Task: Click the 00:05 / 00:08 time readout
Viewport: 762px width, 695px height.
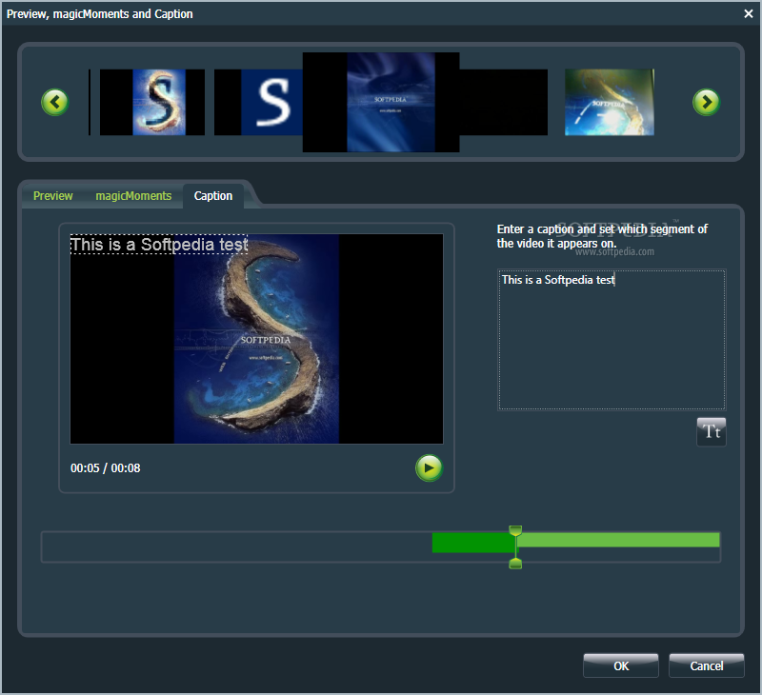Action: [106, 468]
